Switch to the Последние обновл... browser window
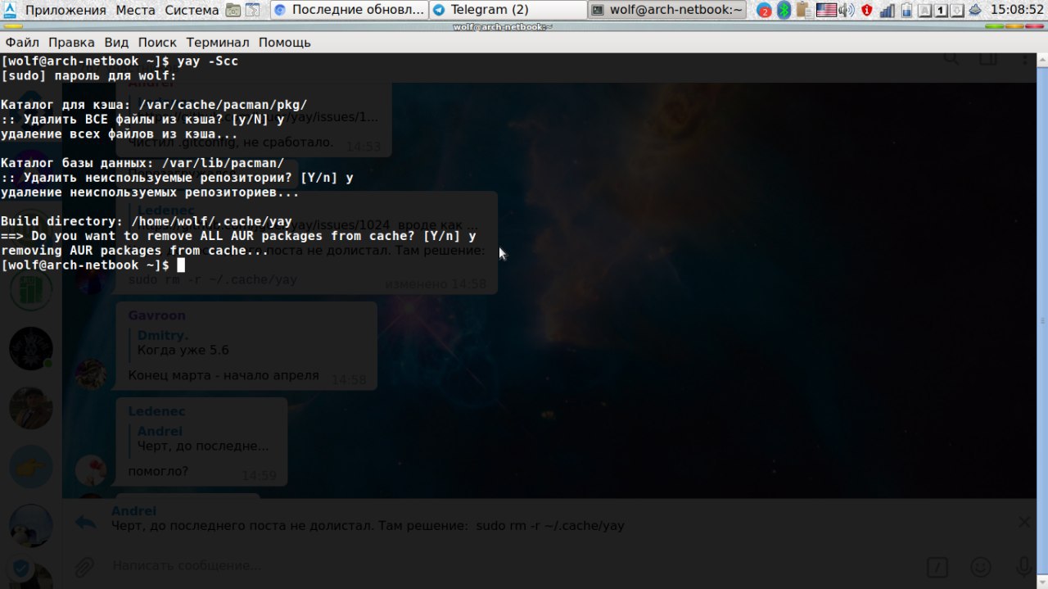The width and height of the screenshot is (1048, 589). coord(349,10)
